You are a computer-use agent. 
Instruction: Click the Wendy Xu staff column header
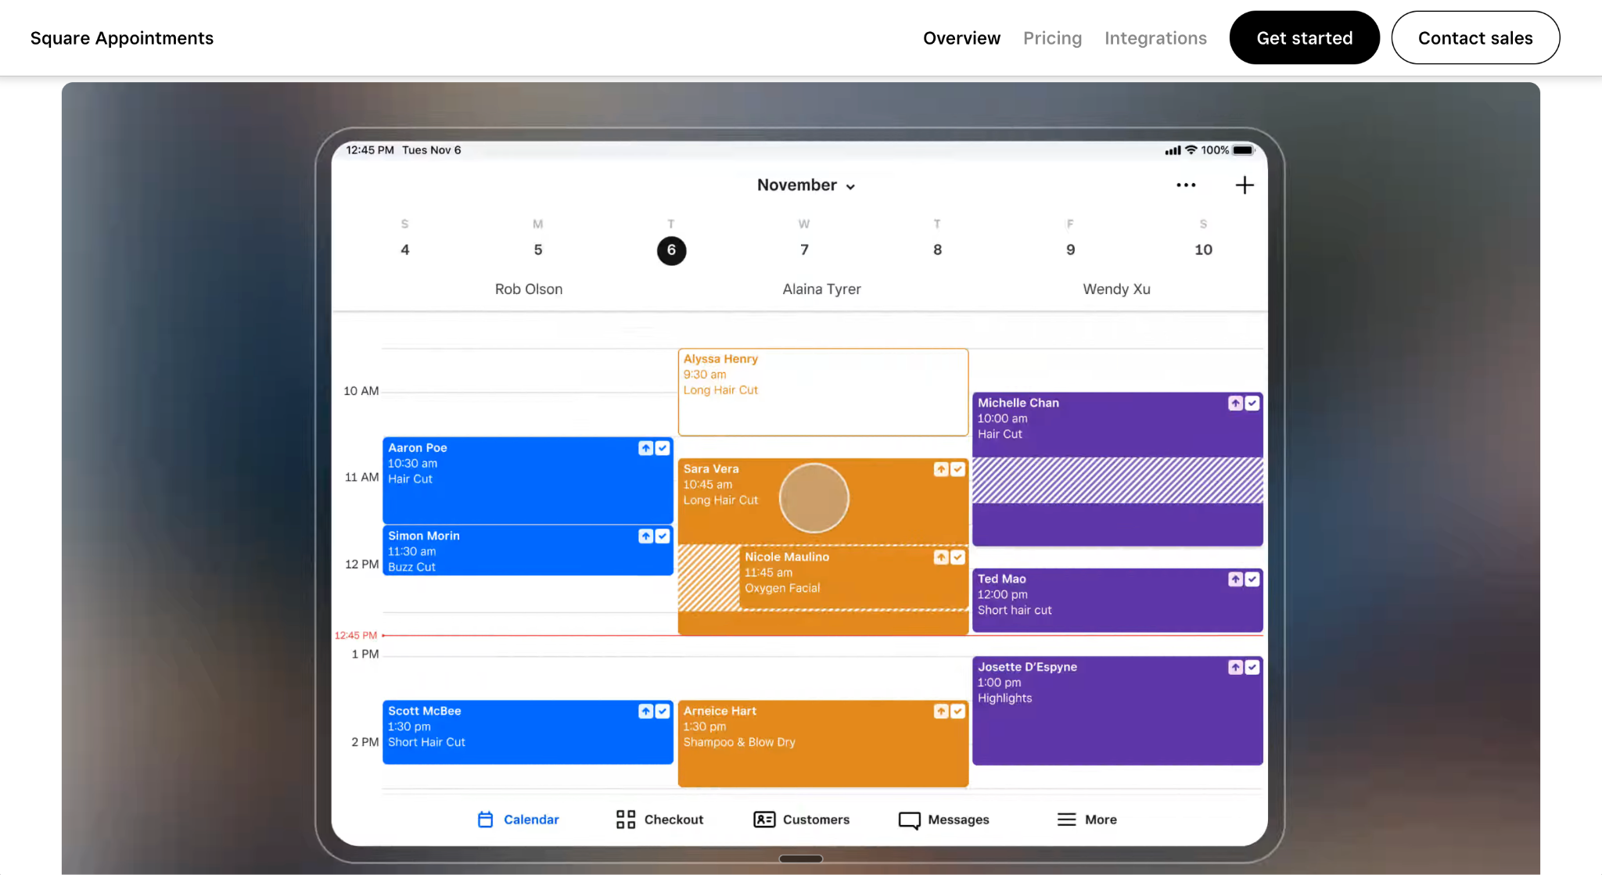tap(1116, 289)
